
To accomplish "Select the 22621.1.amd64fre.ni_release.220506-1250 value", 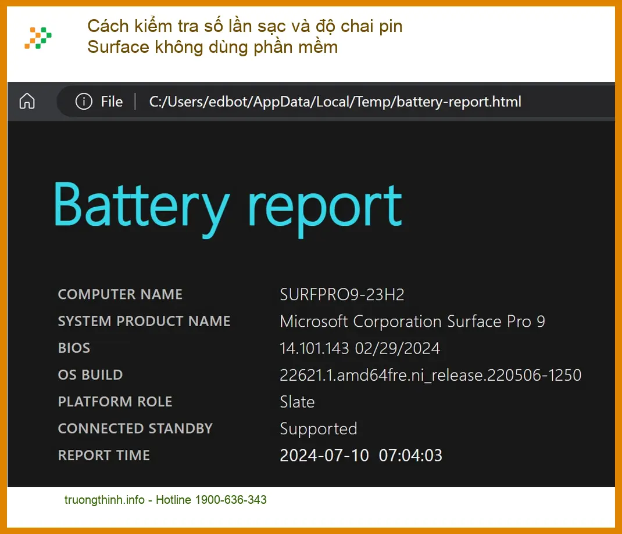I will (430, 375).
